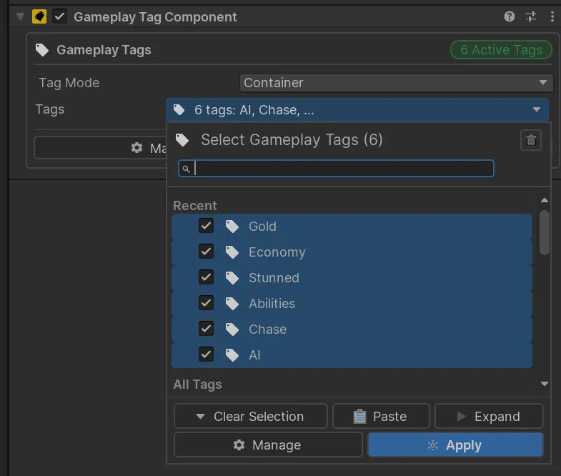Screen dimensions: 561x476
Task: Open the Tag Mode Container dropdown
Action: click(x=396, y=83)
